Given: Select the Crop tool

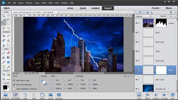Looking at the screenshot, I should click(x=4, y=74).
